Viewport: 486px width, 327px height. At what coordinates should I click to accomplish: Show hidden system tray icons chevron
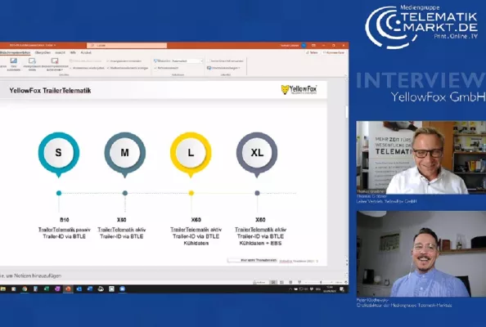click(290, 289)
